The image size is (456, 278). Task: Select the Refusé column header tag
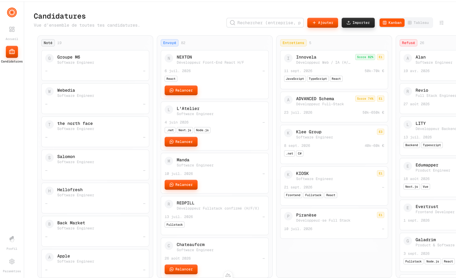click(x=408, y=43)
